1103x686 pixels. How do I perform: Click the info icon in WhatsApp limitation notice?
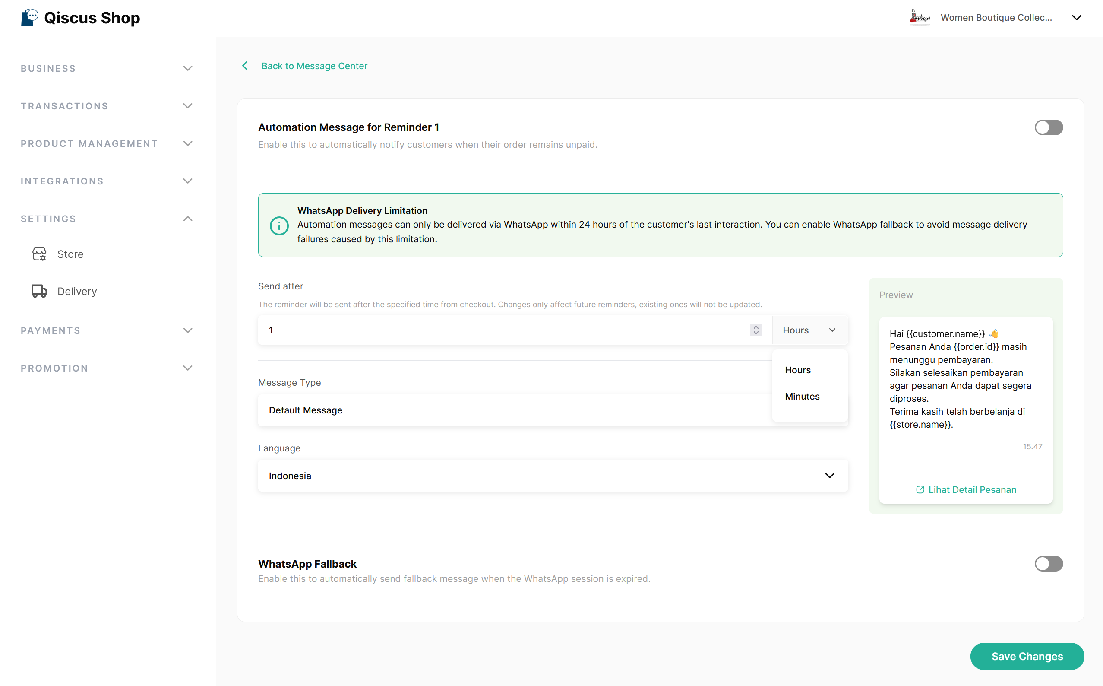click(x=279, y=225)
